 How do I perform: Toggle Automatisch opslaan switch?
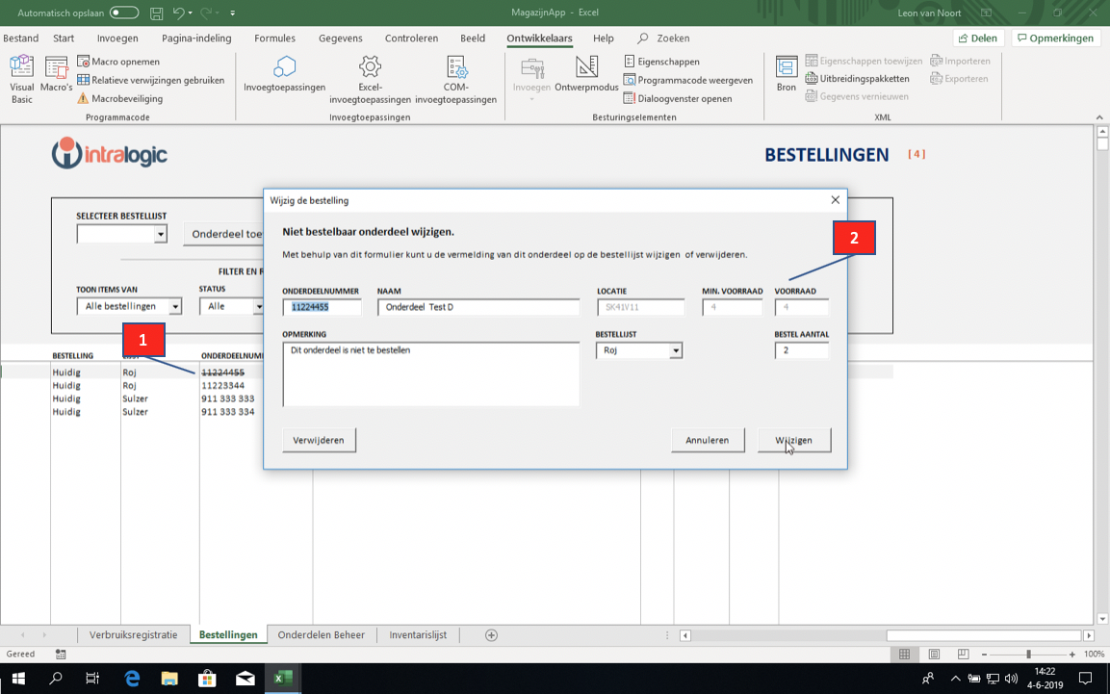(x=123, y=13)
